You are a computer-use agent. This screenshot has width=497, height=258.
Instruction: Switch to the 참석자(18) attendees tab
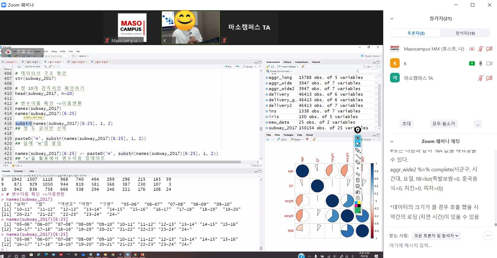(465, 33)
